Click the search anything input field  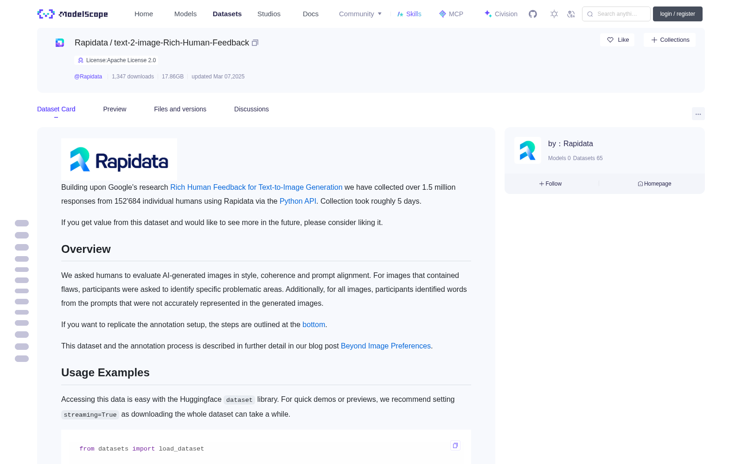click(616, 14)
